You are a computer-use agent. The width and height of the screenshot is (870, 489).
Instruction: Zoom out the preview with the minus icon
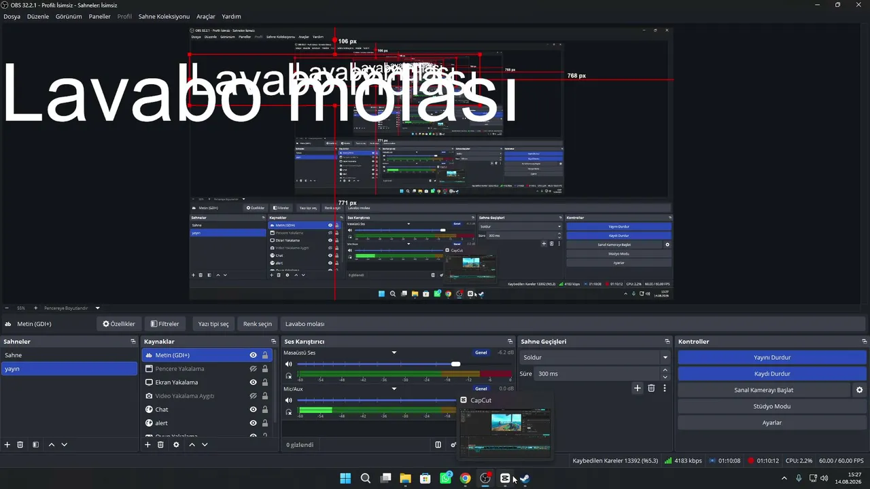[6, 308]
